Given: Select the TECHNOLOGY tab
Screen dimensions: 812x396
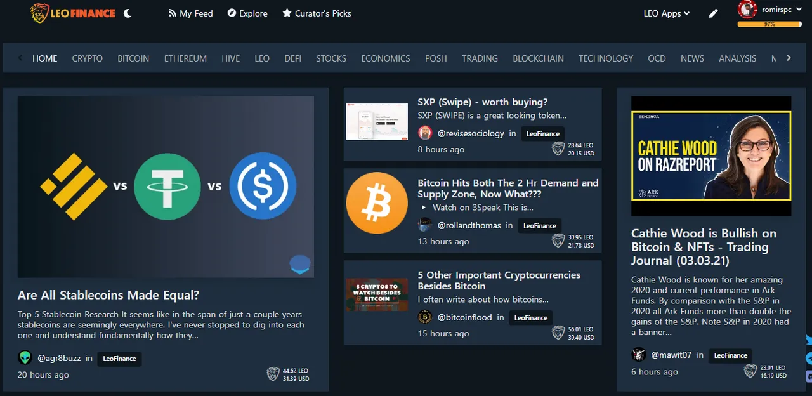Looking at the screenshot, I should [x=606, y=58].
